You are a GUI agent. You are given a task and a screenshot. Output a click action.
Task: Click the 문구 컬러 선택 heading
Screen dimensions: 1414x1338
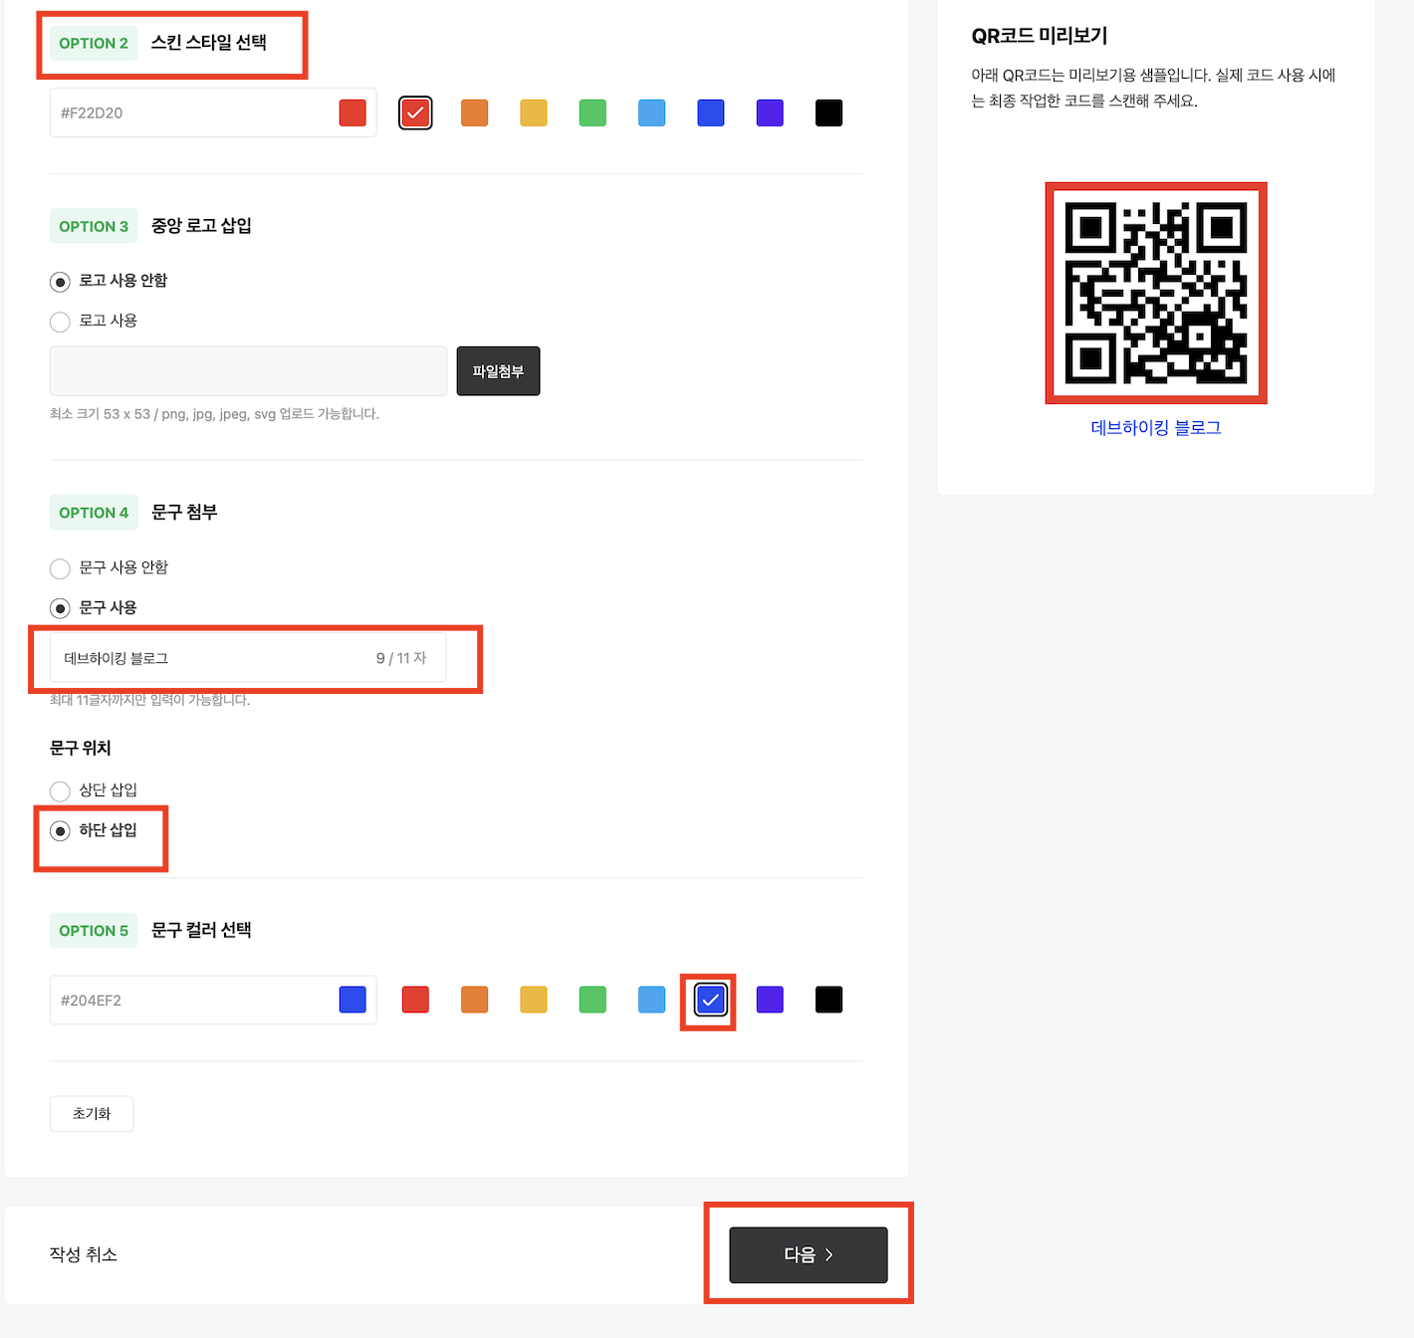[201, 930]
